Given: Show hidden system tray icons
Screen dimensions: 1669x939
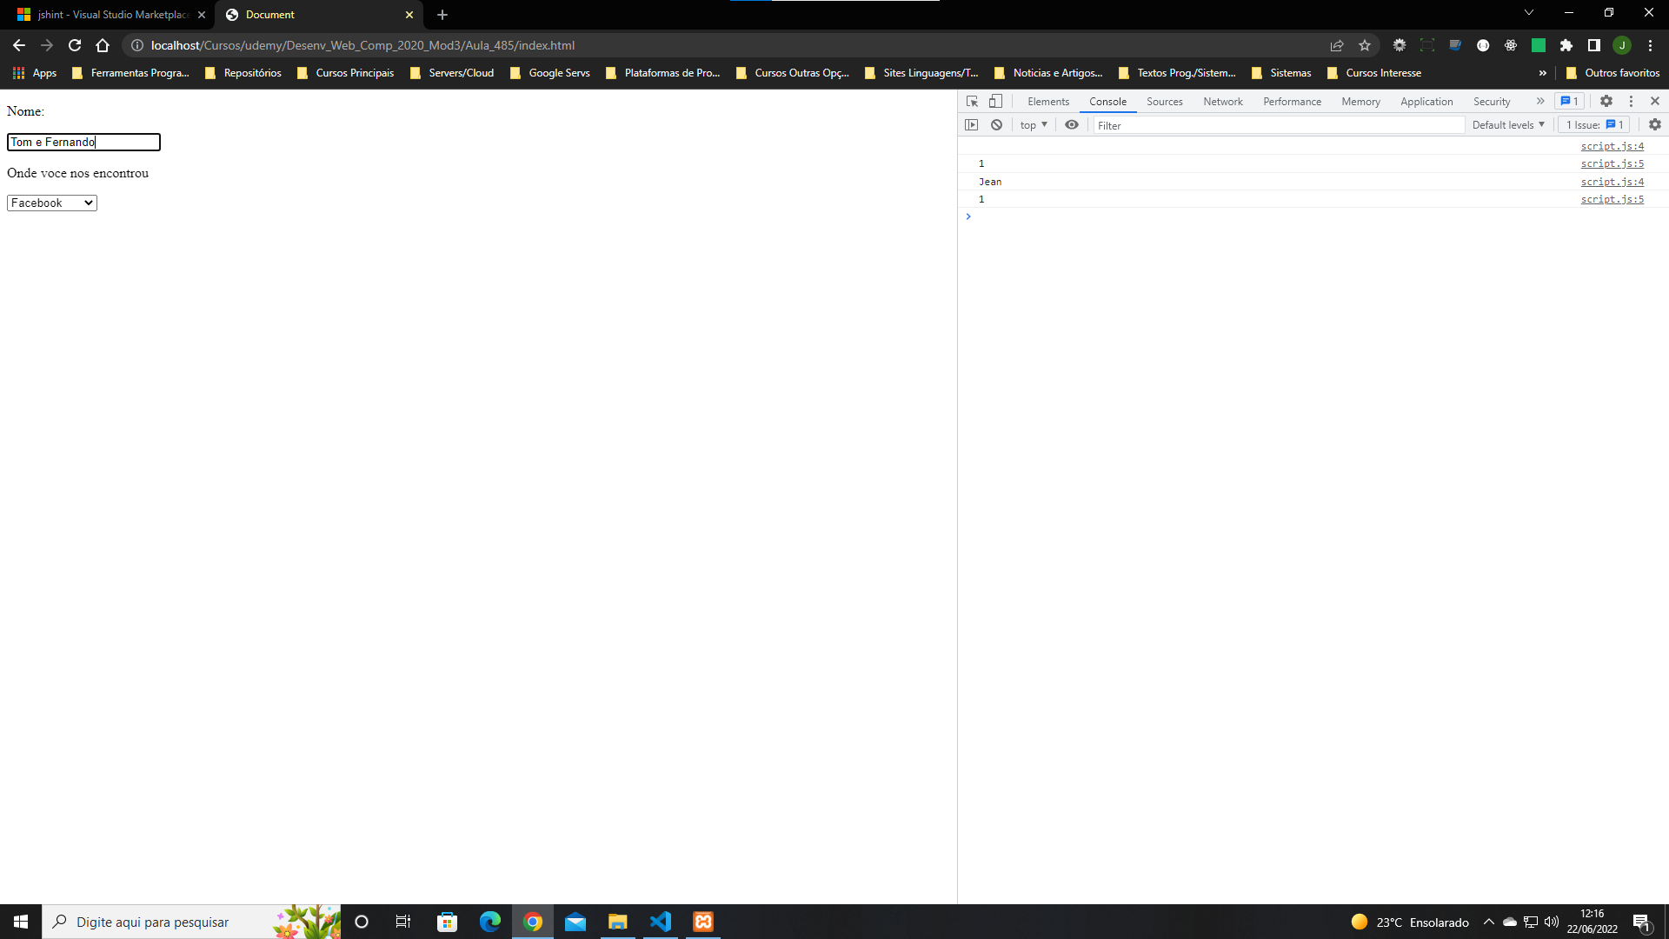Looking at the screenshot, I should [x=1488, y=922].
